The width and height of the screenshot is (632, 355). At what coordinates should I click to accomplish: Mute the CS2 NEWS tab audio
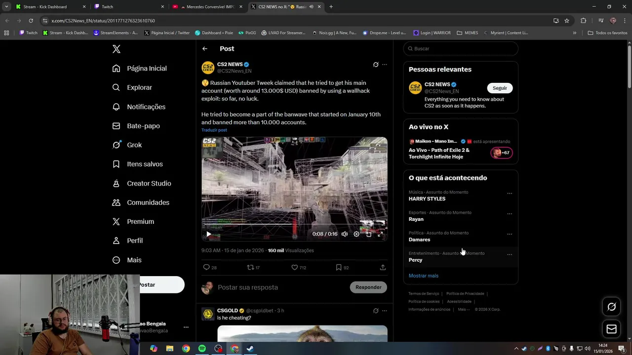click(x=311, y=7)
